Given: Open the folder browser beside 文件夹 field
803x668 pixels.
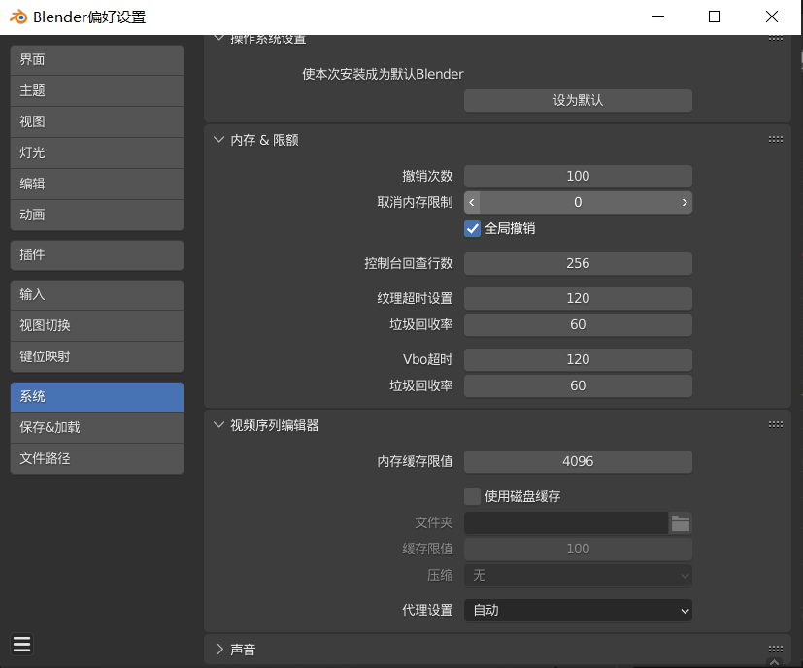Looking at the screenshot, I should tap(681, 522).
